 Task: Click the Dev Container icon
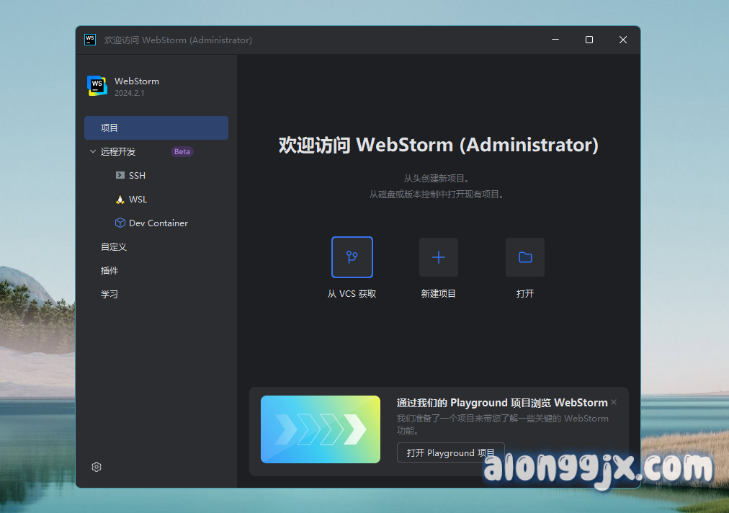[120, 223]
